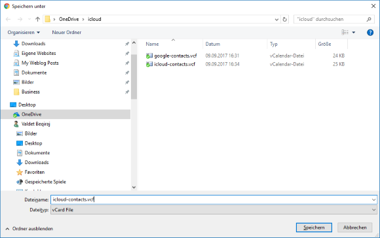Click the search magnifier icon
This screenshot has height=238, width=380.
click(369, 19)
